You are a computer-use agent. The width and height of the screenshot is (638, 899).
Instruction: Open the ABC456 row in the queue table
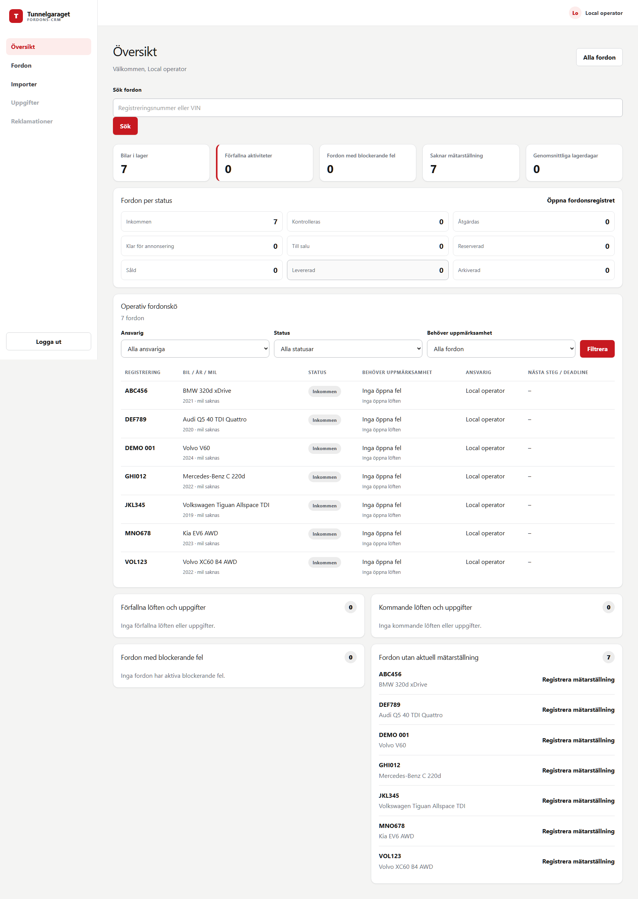click(367, 395)
